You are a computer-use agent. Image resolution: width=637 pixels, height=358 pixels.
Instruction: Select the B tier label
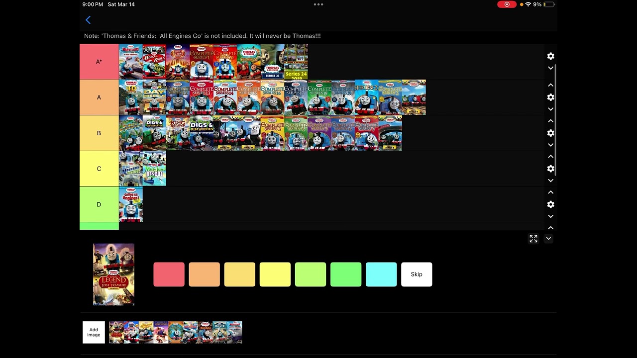click(x=99, y=133)
